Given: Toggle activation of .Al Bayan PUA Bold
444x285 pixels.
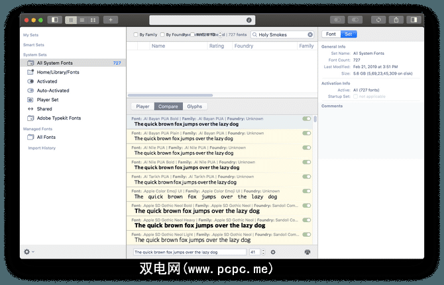Looking at the screenshot, I should pos(305,118).
